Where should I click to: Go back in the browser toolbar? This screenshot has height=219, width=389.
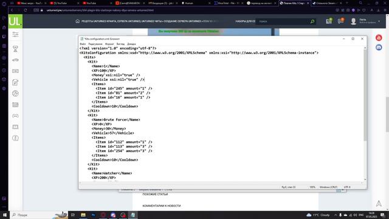(x=12, y=10)
